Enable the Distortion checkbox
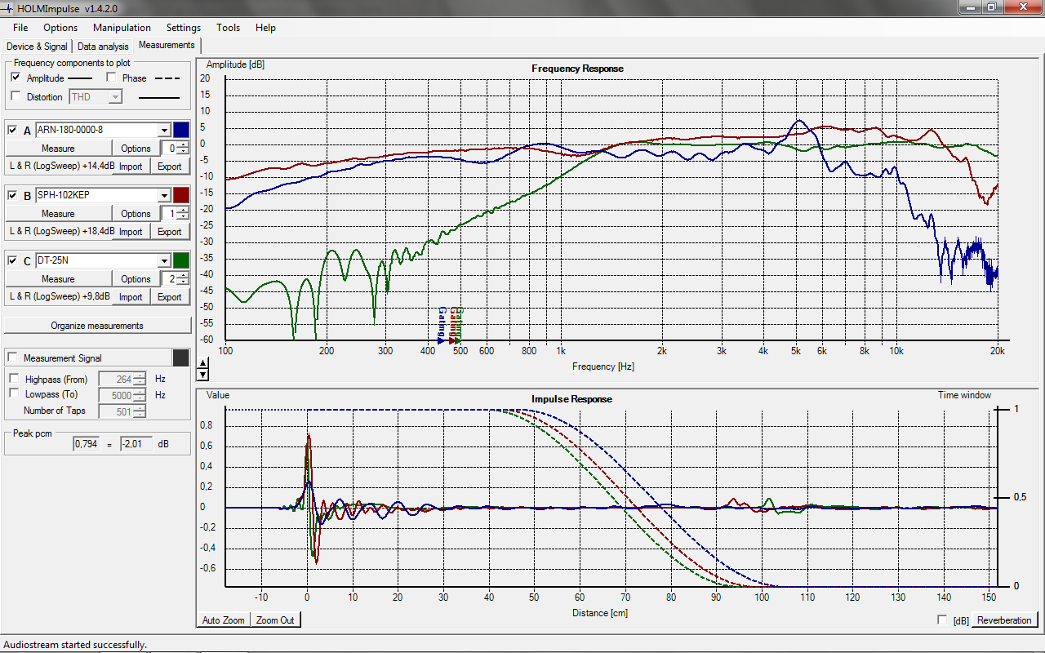The image size is (1045, 653). click(x=16, y=96)
